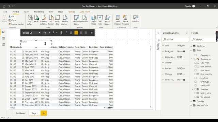Connect to SQL Server

tap(51, 20)
